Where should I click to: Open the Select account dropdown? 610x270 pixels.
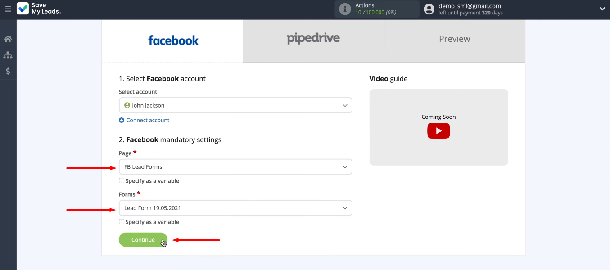(235, 105)
